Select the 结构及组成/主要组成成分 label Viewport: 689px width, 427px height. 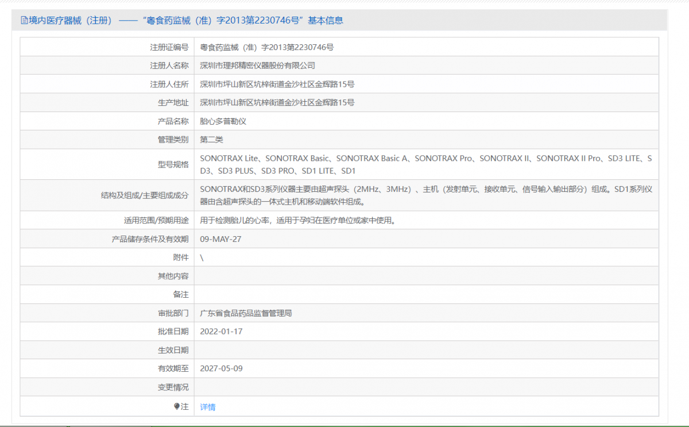tap(145, 195)
